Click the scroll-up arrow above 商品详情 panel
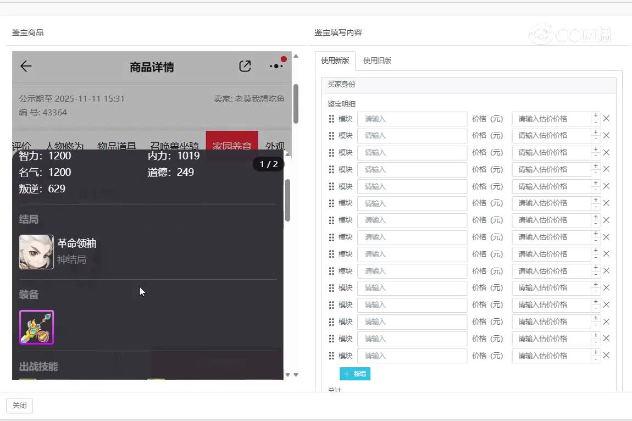The height and width of the screenshot is (421, 632). click(296, 56)
